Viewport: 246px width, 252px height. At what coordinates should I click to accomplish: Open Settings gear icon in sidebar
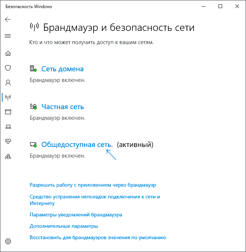tap(8, 241)
